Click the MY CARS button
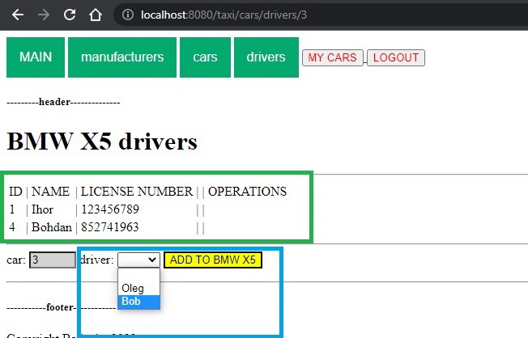The width and height of the screenshot is (528, 338). [x=332, y=57]
